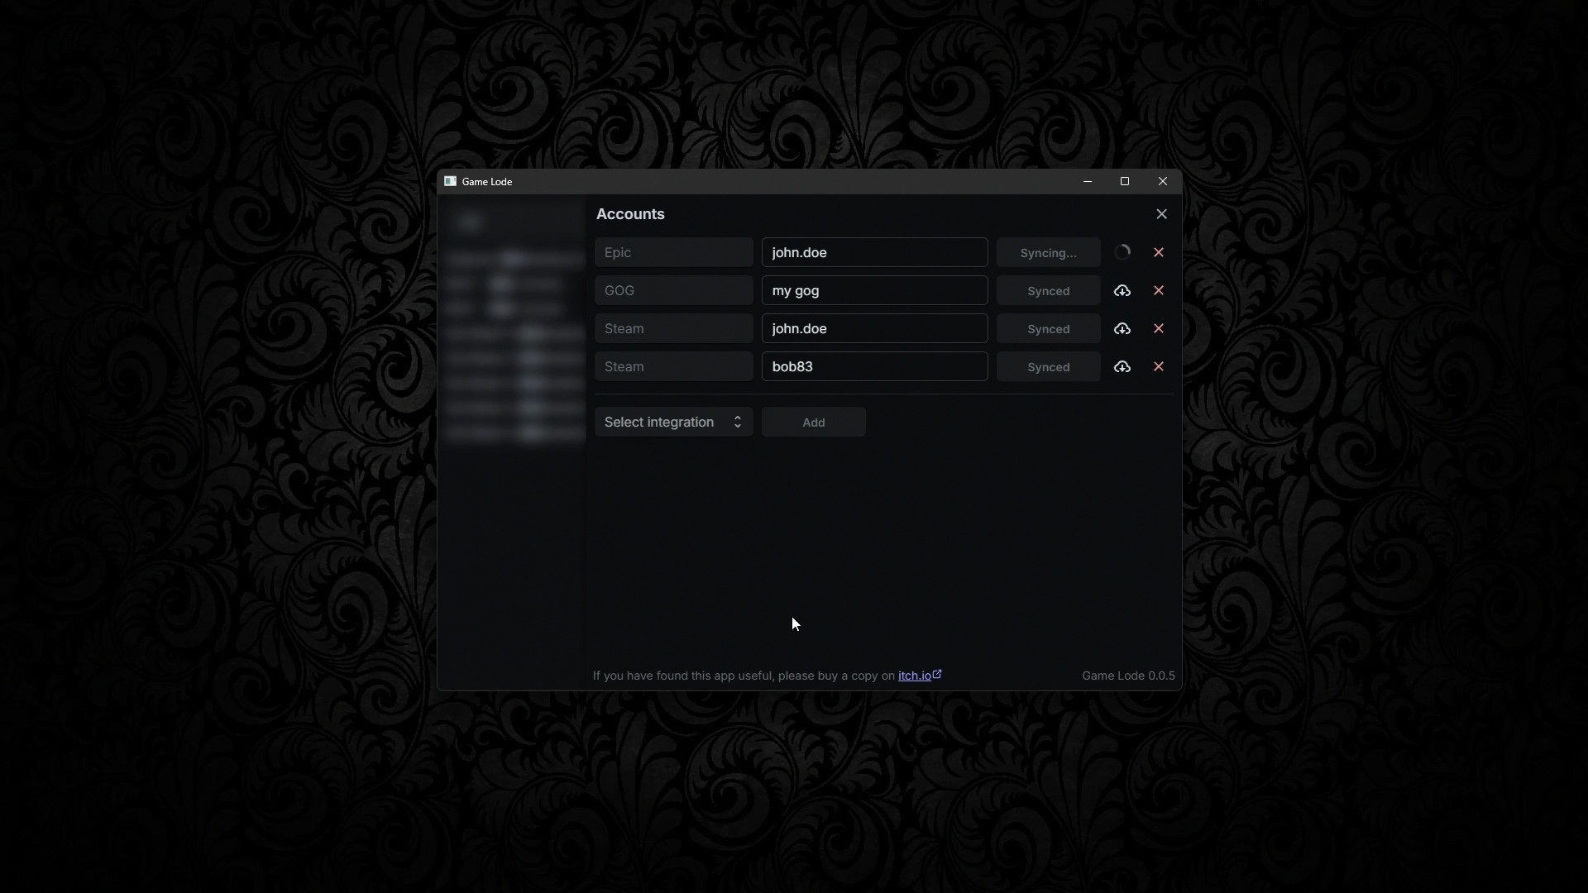Sync the GOG account via cloud icon
Viewport: 1588px width, 893px height.
coord(1122,291)
